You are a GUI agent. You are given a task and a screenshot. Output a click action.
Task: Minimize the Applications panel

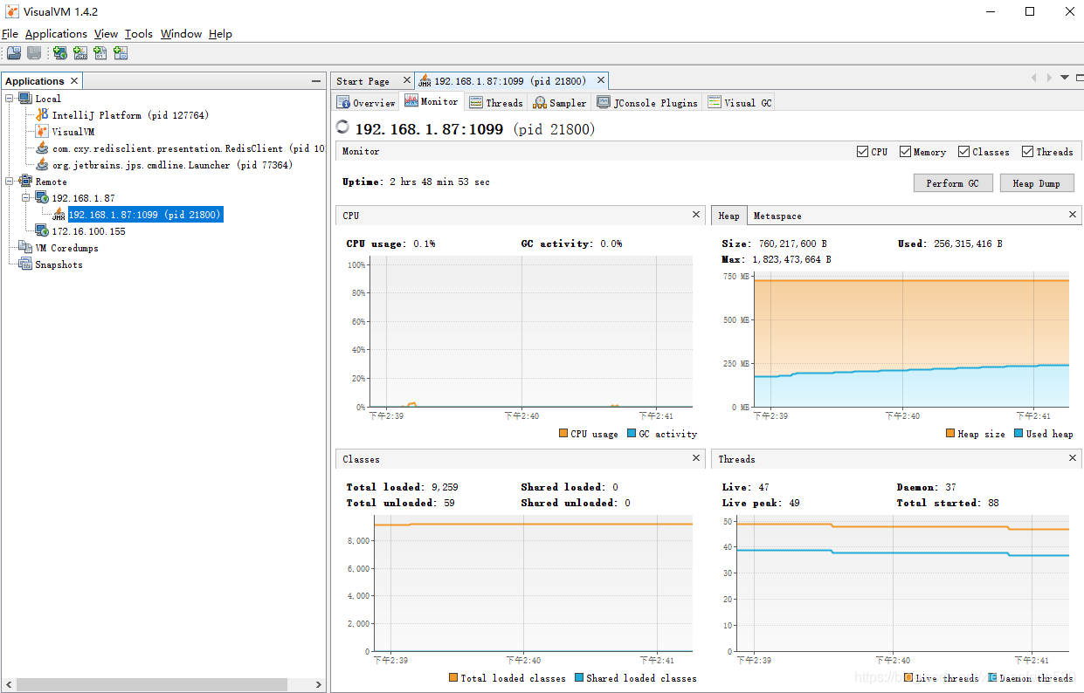pos(316,81)
